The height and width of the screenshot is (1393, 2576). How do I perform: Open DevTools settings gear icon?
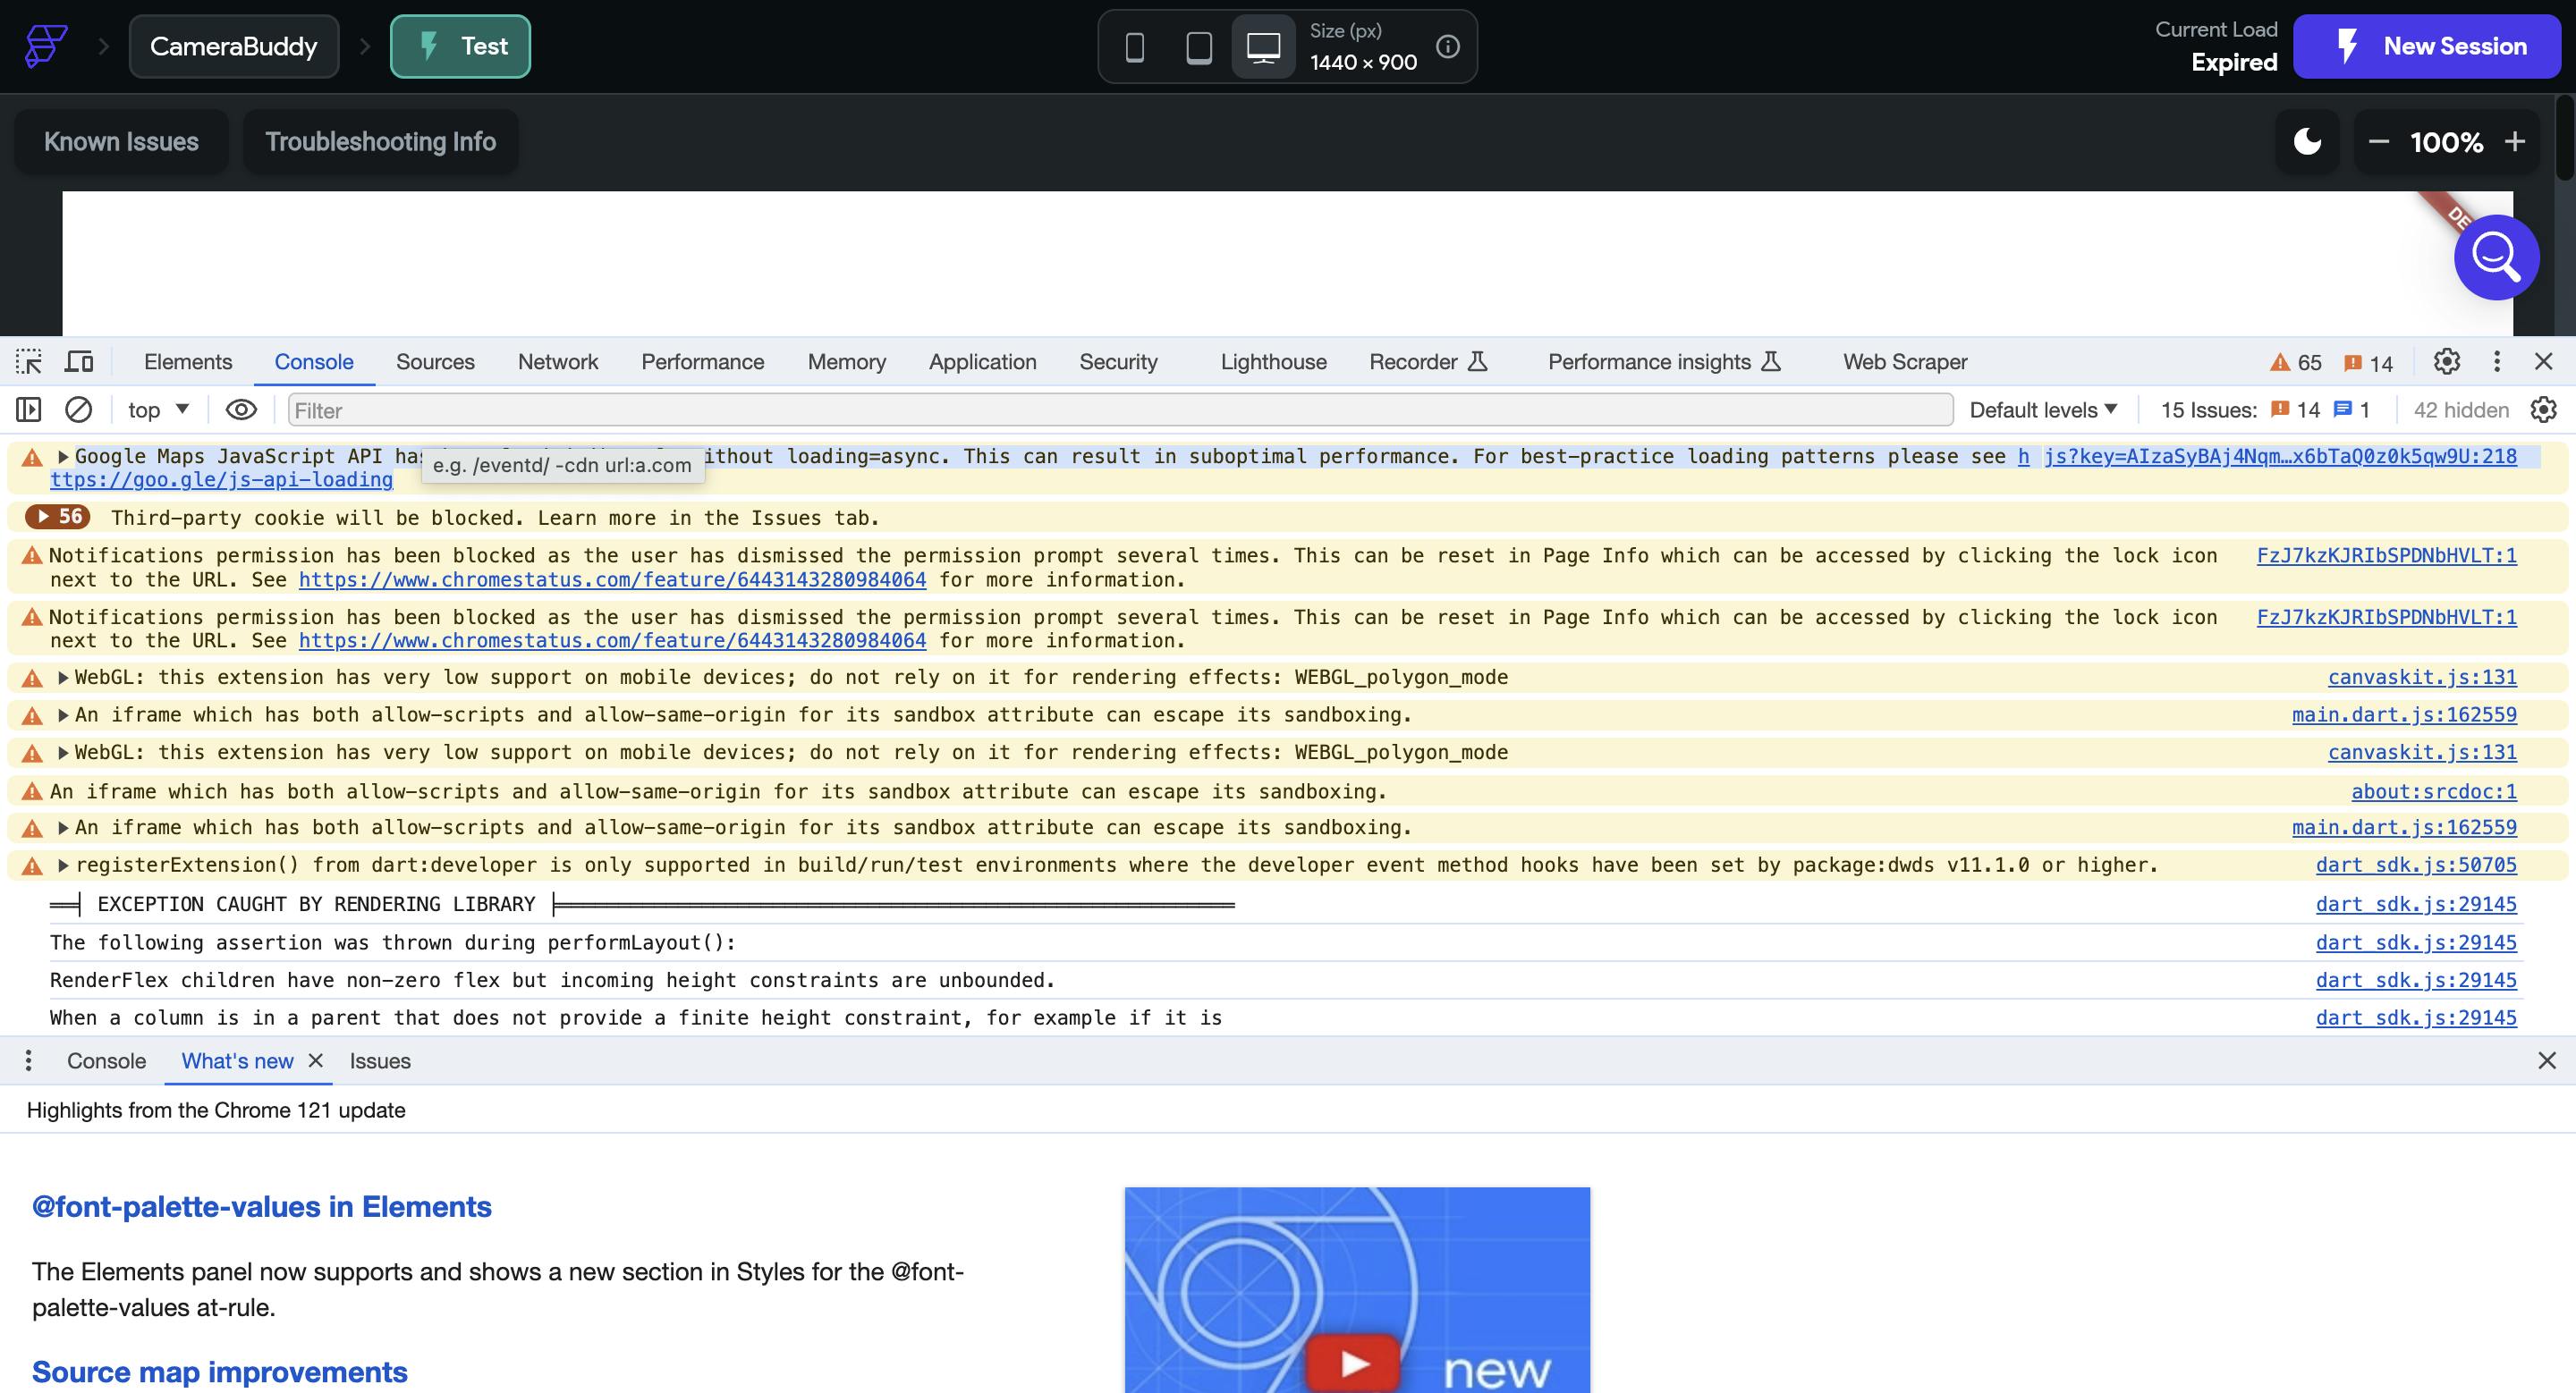(x=2446, y=362)
